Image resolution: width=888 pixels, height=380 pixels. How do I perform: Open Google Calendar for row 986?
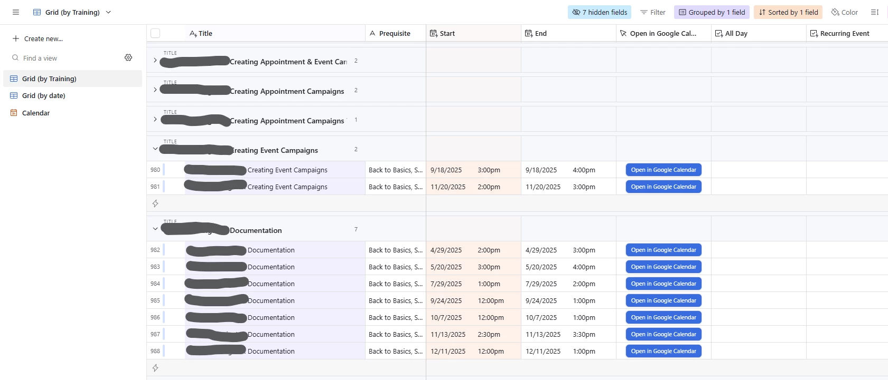coord(663,317)
